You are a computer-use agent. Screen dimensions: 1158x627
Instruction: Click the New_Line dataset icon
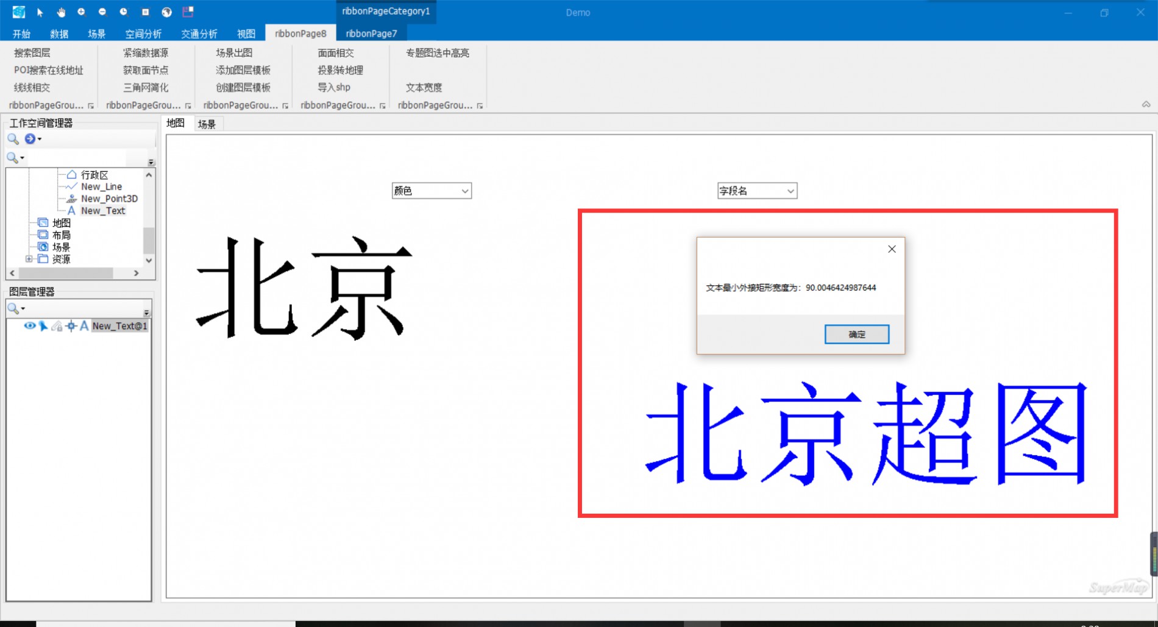point(71,186)
